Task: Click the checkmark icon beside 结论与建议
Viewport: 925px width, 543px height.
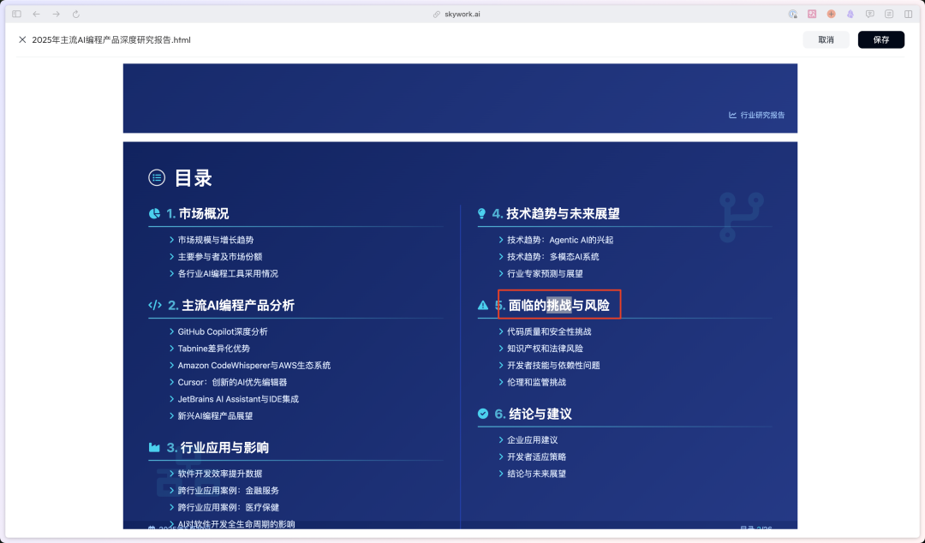Action: (483, 414)
